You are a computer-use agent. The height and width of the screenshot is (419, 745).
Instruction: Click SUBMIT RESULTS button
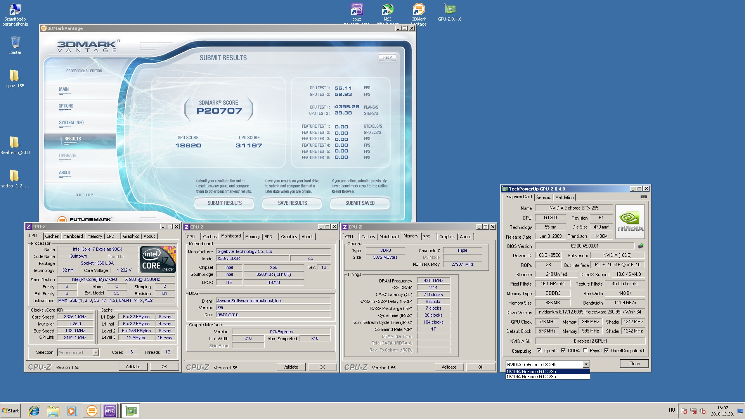224,203
